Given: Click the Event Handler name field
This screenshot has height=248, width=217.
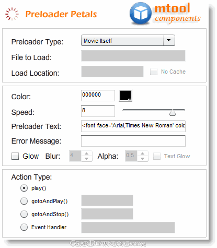Looking at the screenshot, I should 128,227.
